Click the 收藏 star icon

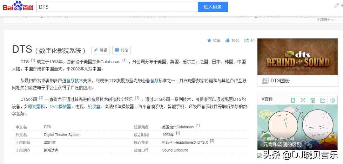[x=209, y=40]
